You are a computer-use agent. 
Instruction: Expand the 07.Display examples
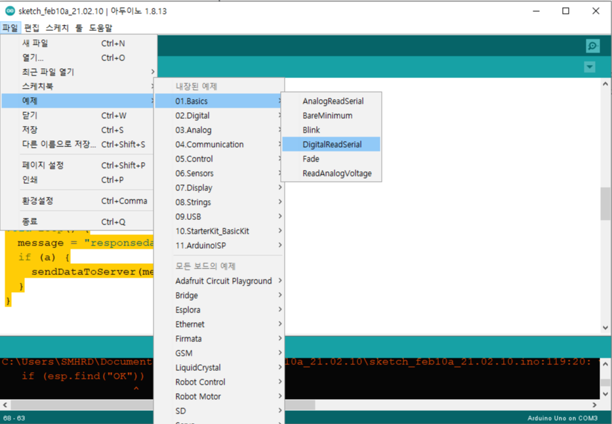point(218,188)
